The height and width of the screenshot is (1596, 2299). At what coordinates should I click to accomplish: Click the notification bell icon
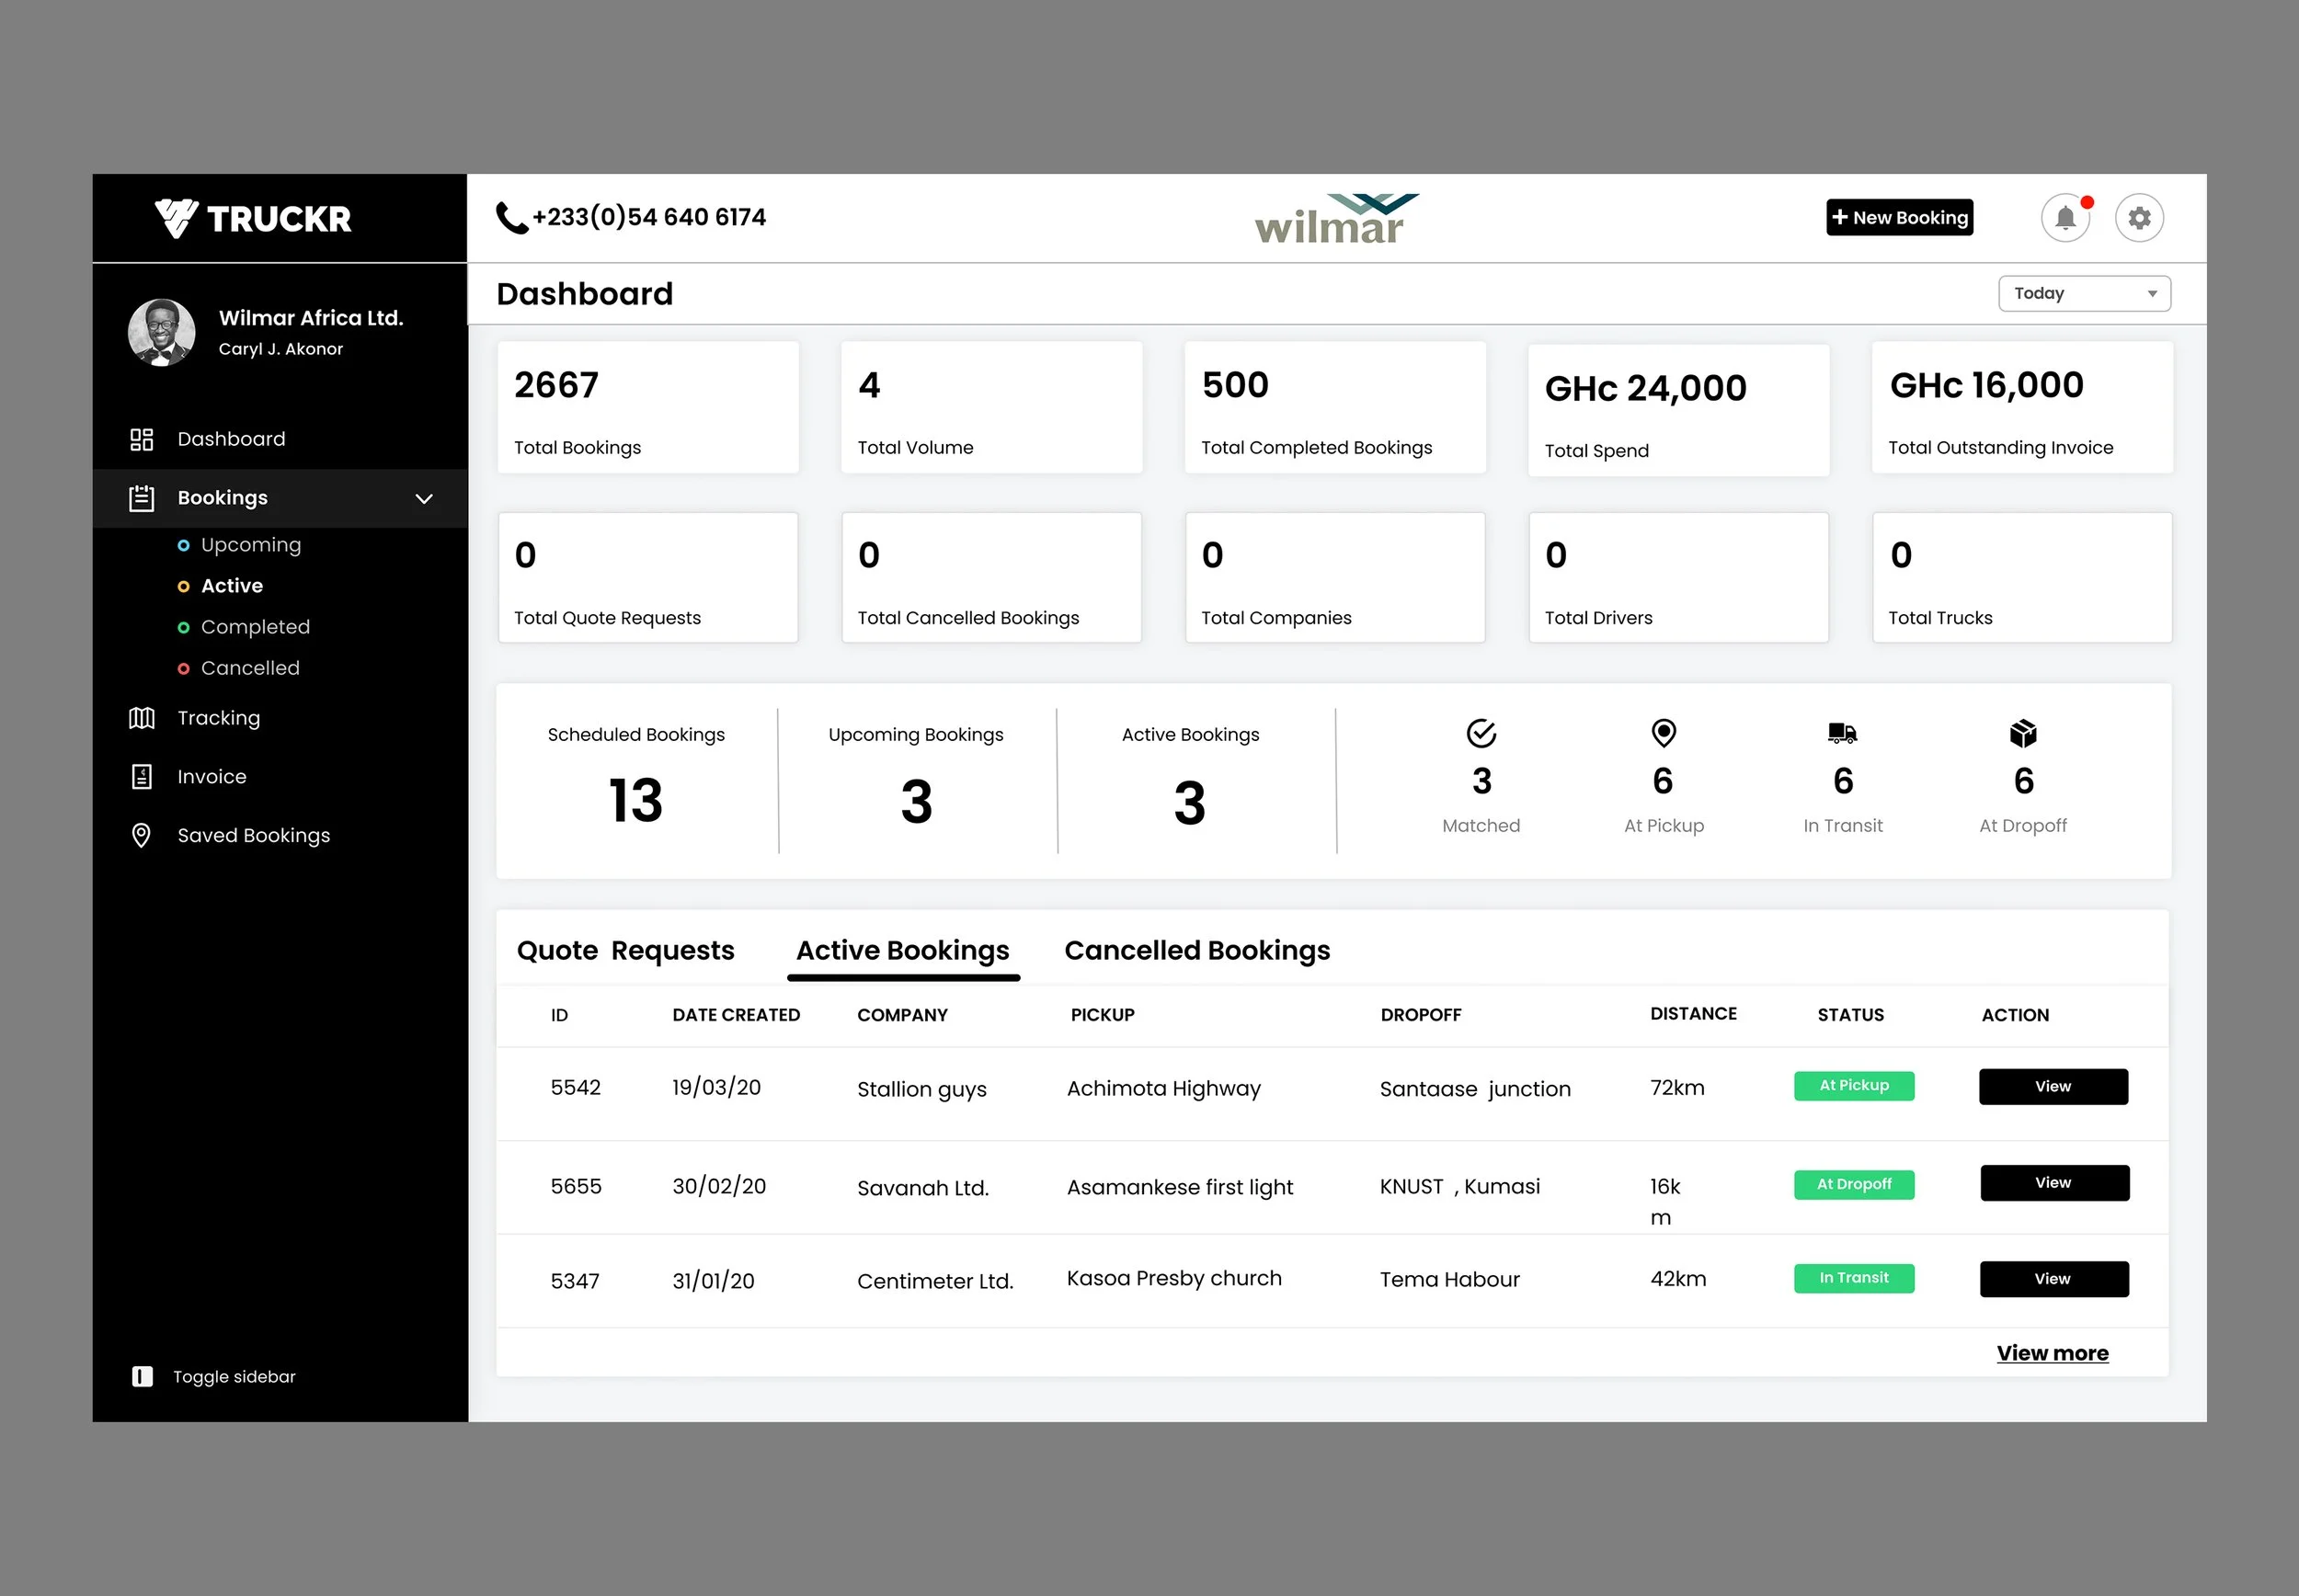tap(2065, 218)
